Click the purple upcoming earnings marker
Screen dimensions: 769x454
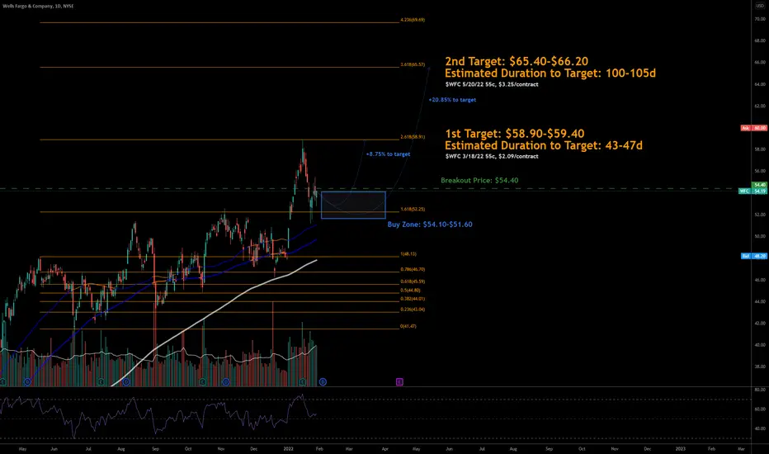click(x=399, y=382)
